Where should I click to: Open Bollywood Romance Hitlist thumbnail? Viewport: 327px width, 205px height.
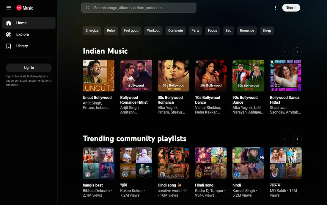(x=136, y=76)
